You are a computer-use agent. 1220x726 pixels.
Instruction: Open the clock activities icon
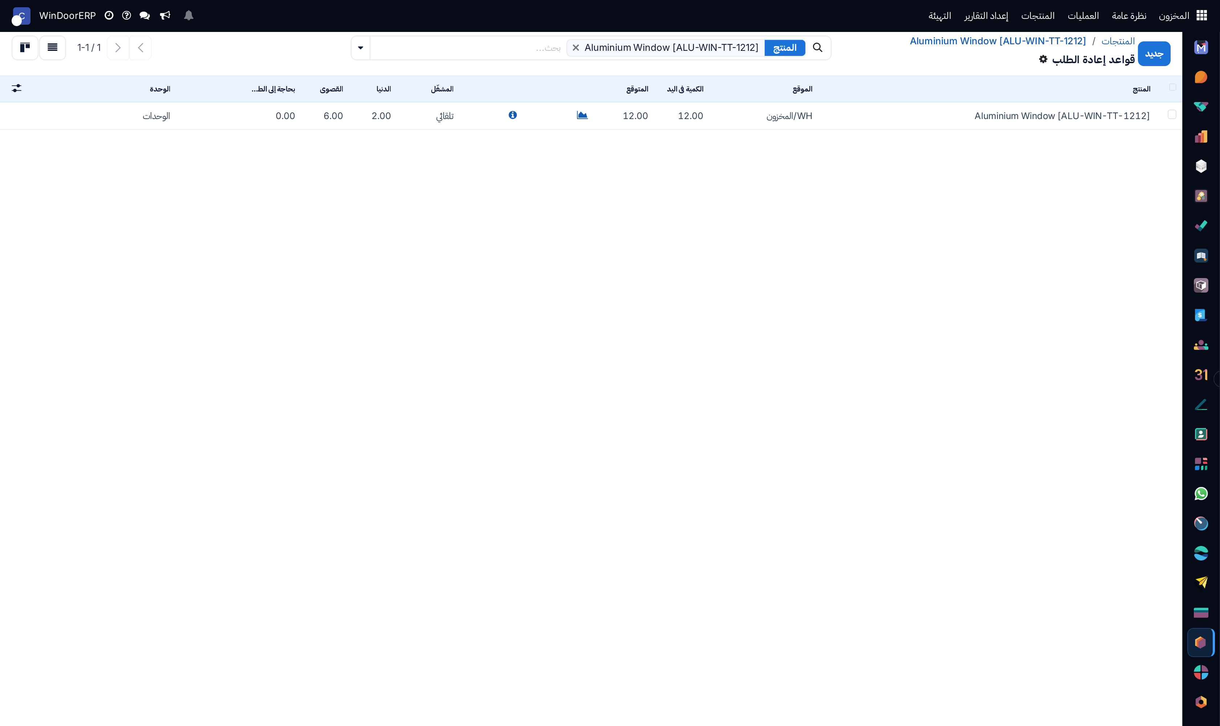pos(109,16)
